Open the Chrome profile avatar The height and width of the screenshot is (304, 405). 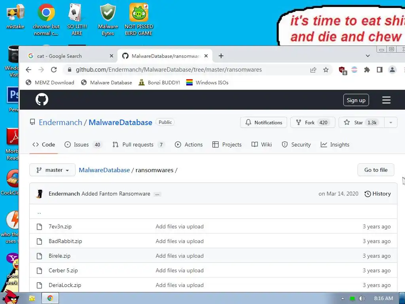(392, 70)
